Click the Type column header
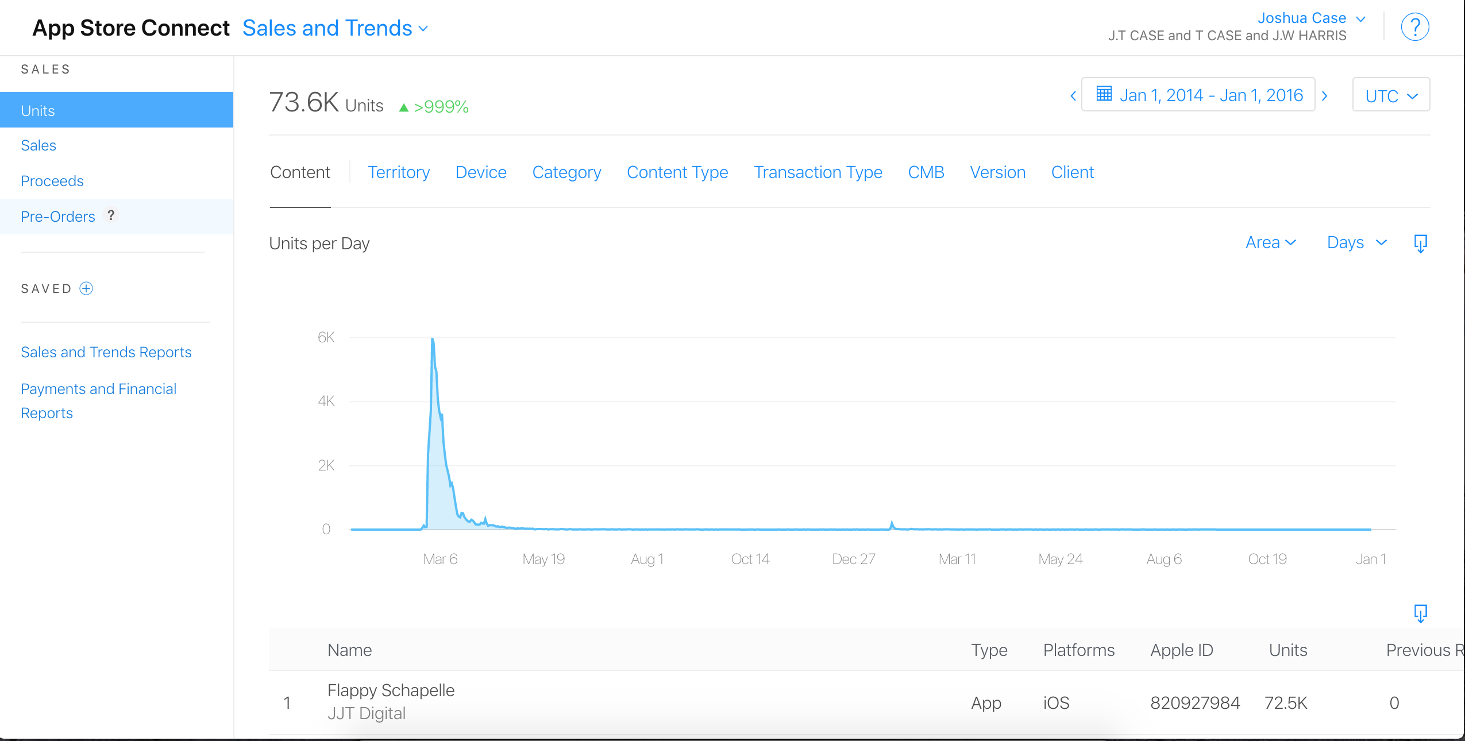The width and height of the screenshot is (1465, 741). (989, 650)
